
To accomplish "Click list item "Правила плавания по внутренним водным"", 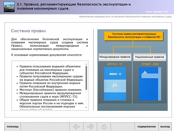I will click(x=50, y=85).
